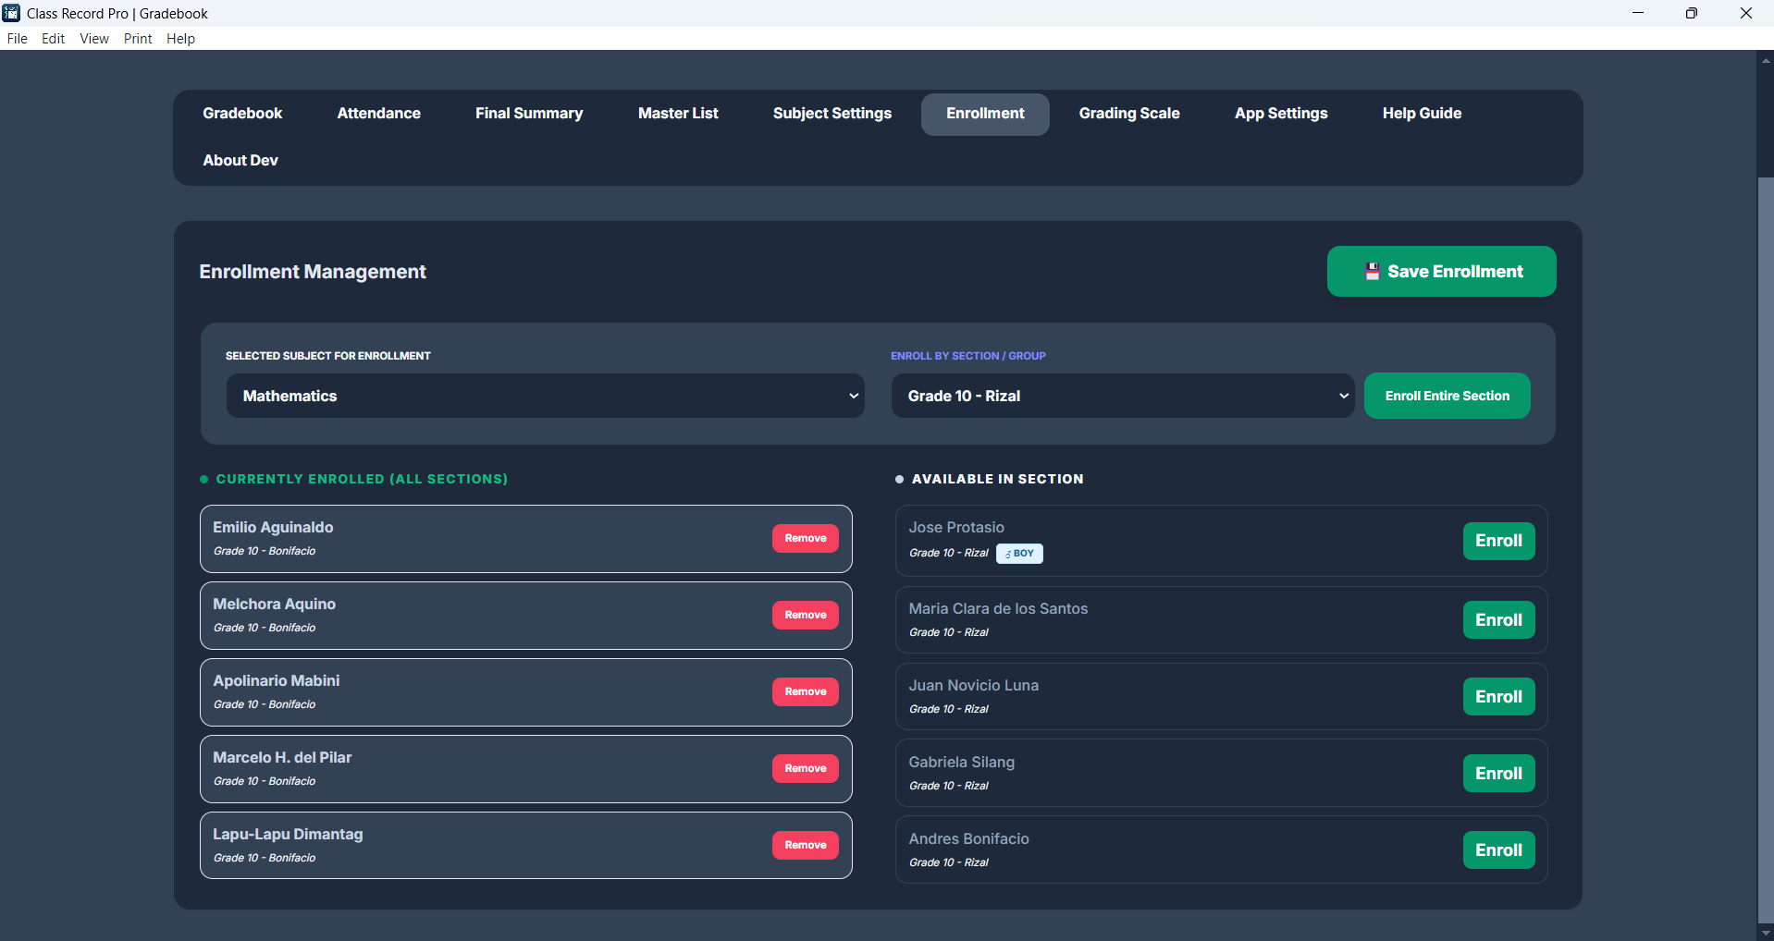Select the Apolinario Mabini enrolled student card
The height and width of the screenshot is (941, 1774).
coord(481,692)
